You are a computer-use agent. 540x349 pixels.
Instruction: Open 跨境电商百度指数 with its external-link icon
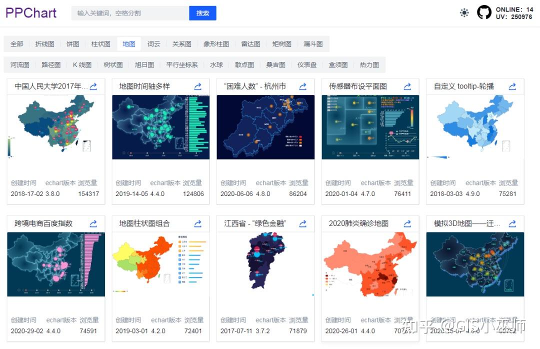[x=93, y=223]
